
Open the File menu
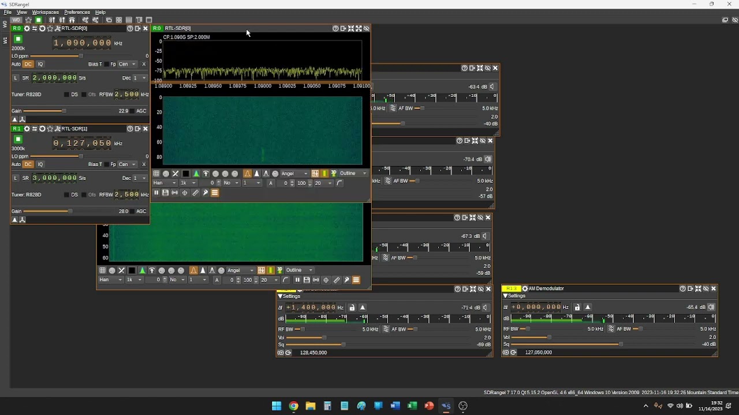8,12
